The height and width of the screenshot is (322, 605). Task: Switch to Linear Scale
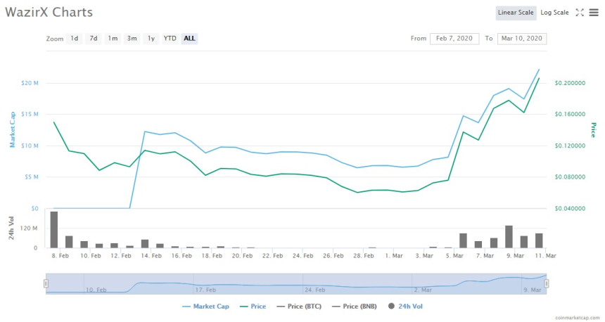coord(516,13)
